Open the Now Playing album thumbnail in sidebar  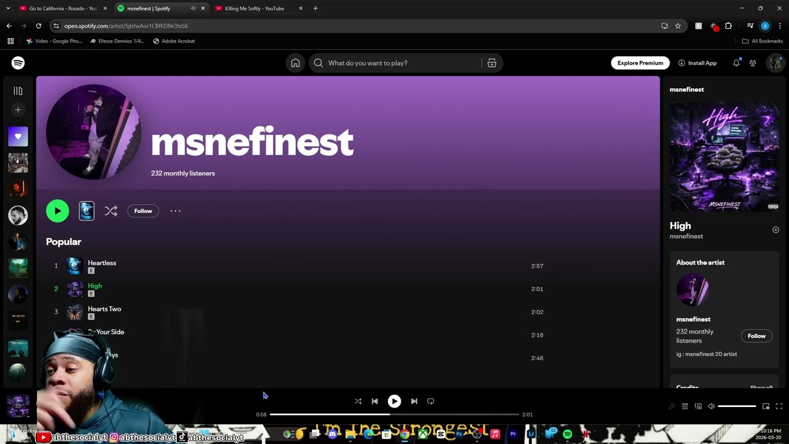pos(18,407)
